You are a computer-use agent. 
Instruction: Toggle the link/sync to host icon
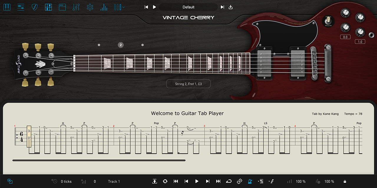[x=239, y=182]
